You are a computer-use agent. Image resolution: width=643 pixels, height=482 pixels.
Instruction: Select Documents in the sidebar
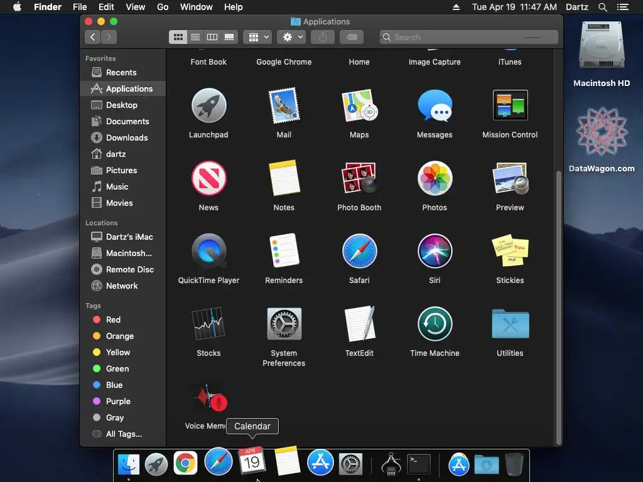(x=122, y=121)
